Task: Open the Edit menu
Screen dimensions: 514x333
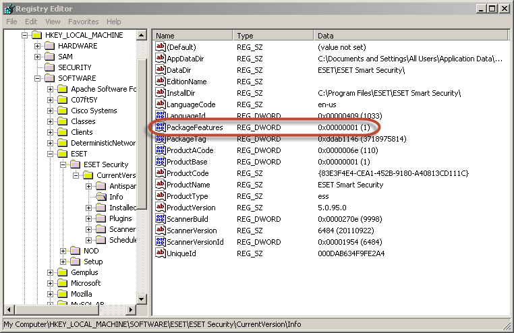Action: pyautogui.click(x=31, y=22)
